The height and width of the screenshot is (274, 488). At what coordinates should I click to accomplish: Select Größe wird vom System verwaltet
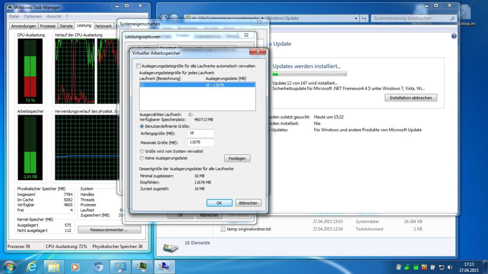[142, 151]
